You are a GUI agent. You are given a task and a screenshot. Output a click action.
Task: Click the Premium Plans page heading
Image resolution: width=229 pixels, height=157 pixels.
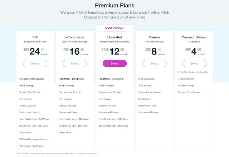(114, 5)
